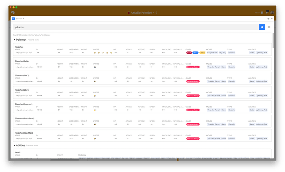Click first sprite thumbnail on Pikachu row
The height and width of the screenshot is (172, 285).
point(95,53)
